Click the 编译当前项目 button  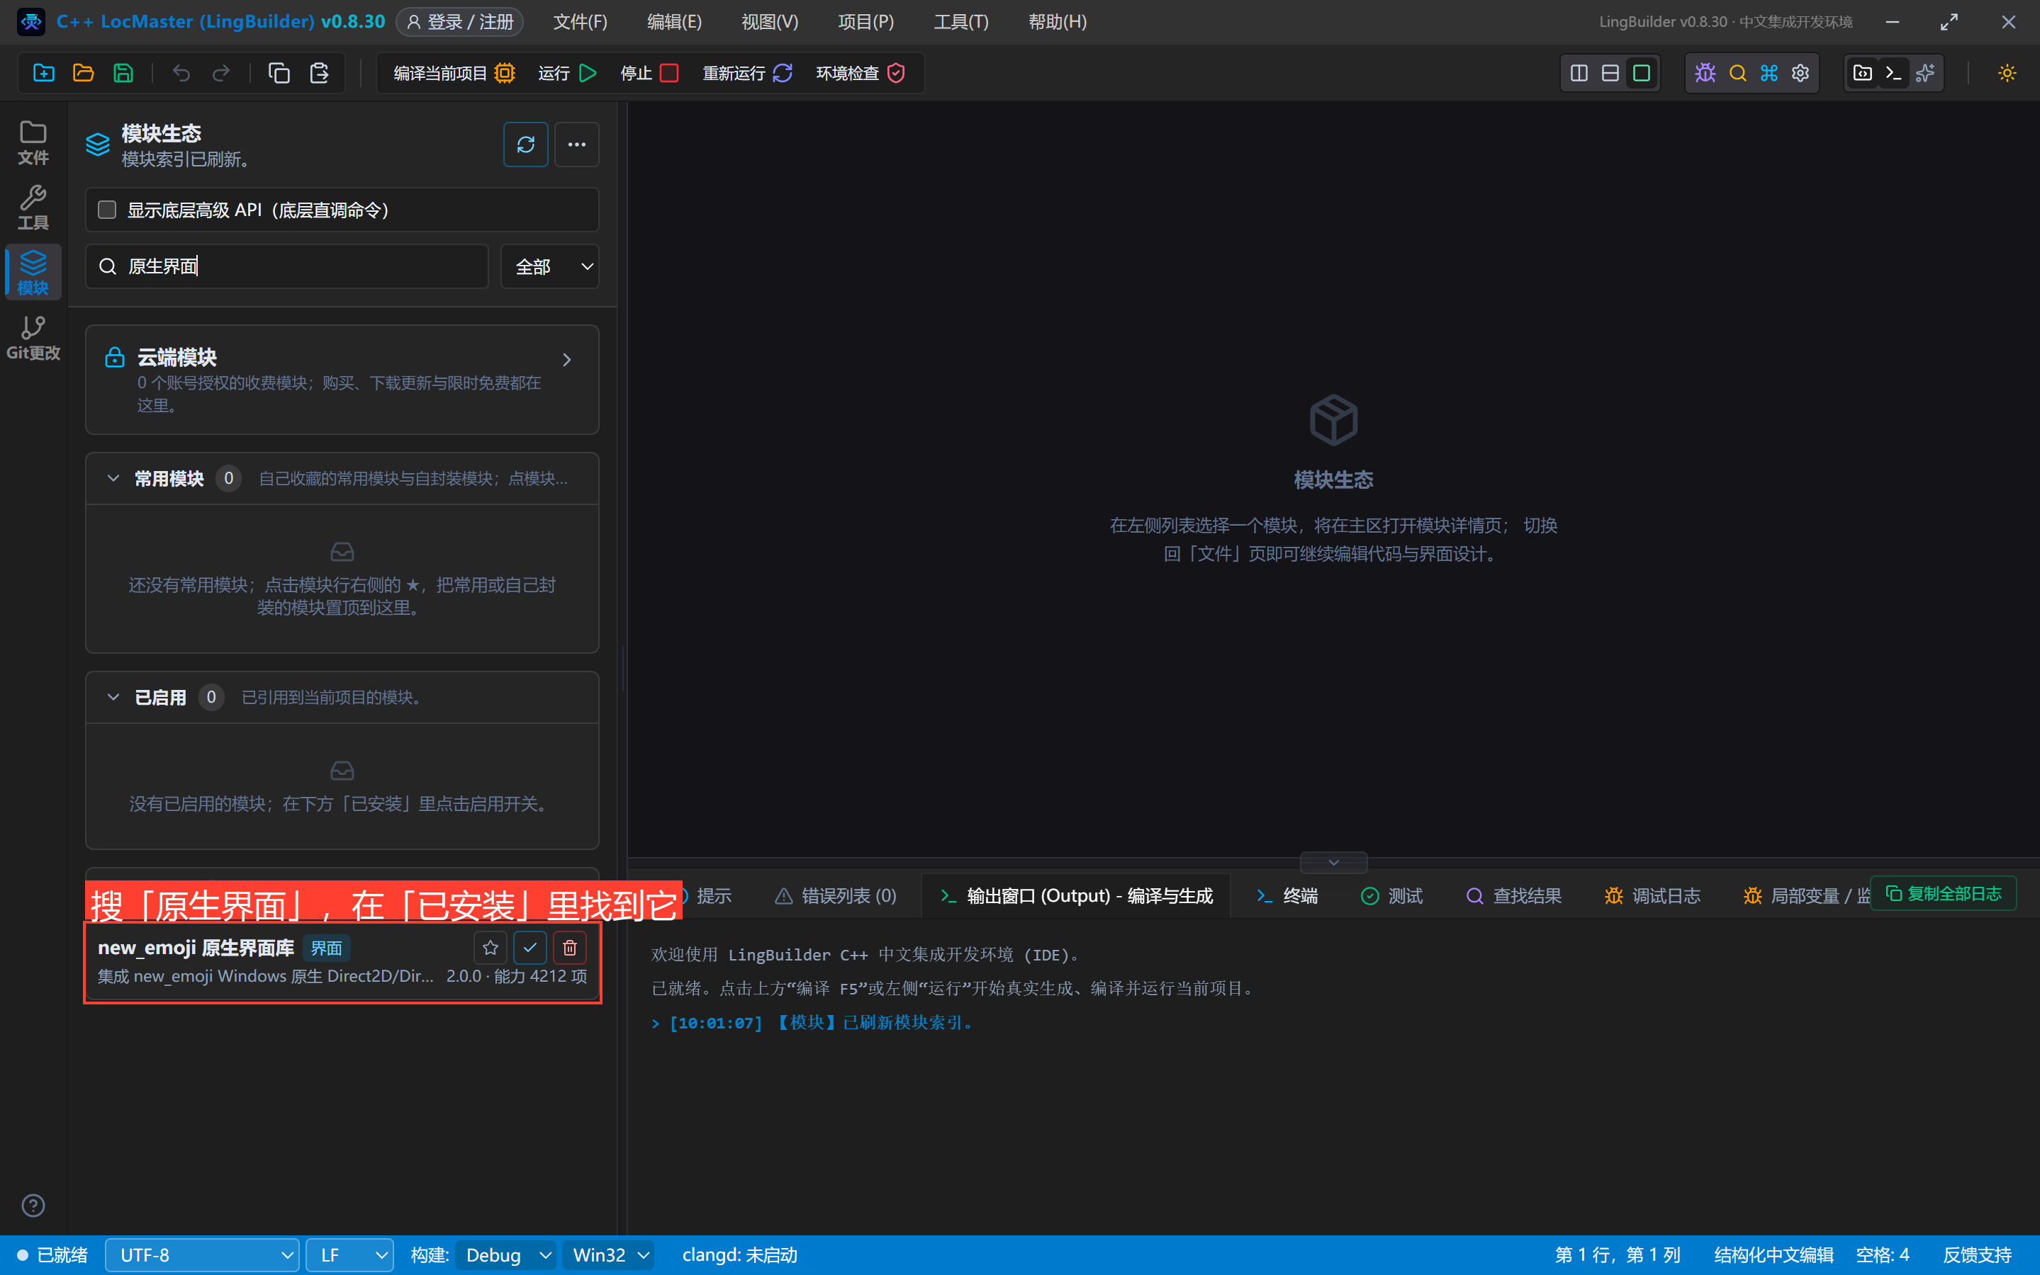pyautogui.click(x=454, y=74)
